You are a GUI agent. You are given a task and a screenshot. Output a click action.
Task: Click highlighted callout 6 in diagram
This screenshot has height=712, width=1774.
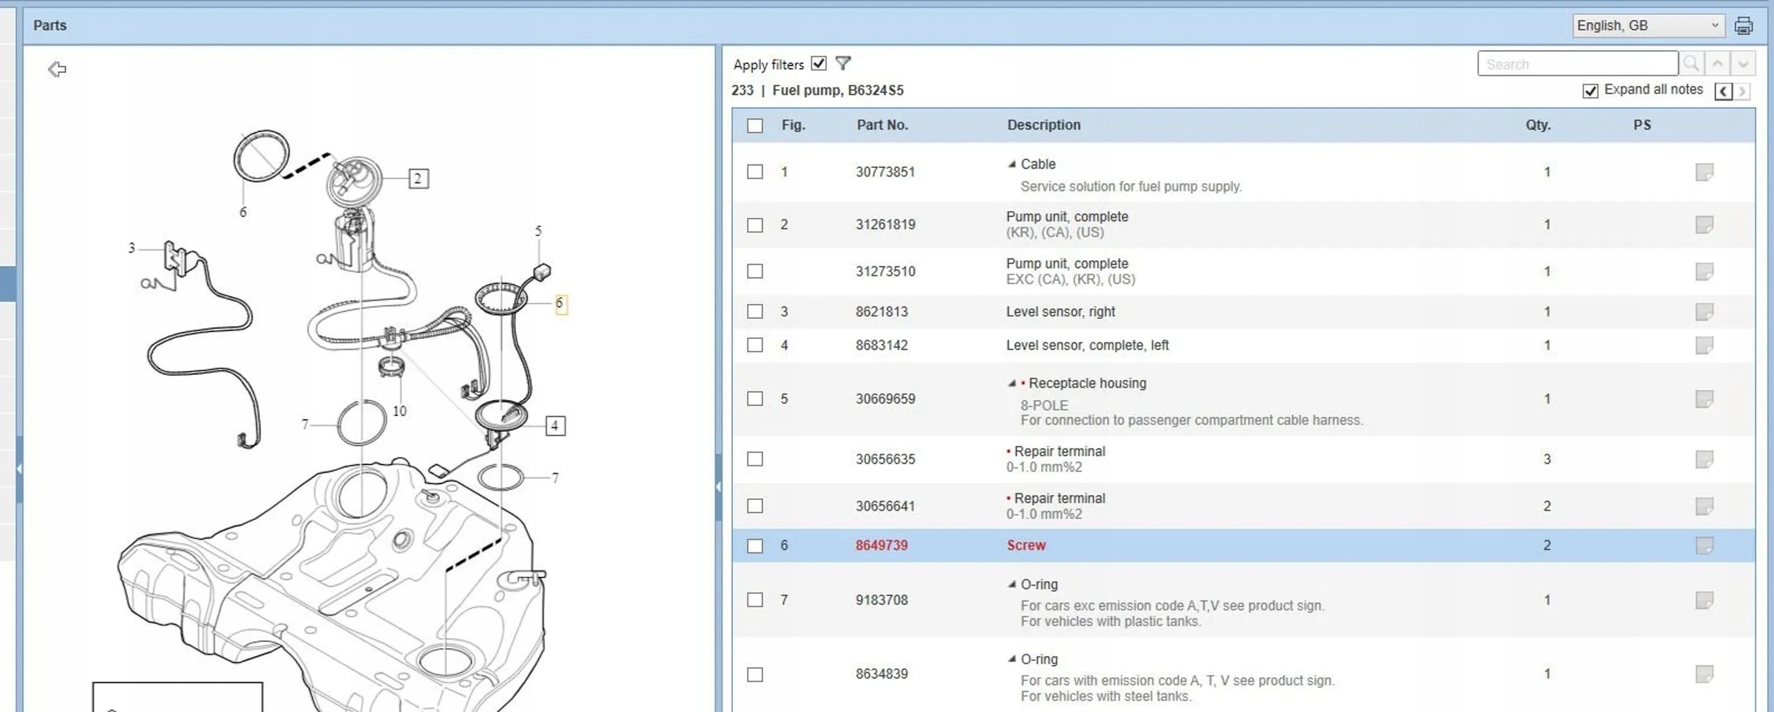pos(560,304)
